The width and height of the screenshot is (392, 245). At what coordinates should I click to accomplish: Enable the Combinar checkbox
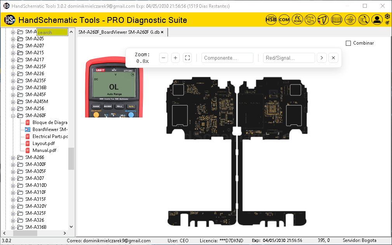tap(348, 43)
